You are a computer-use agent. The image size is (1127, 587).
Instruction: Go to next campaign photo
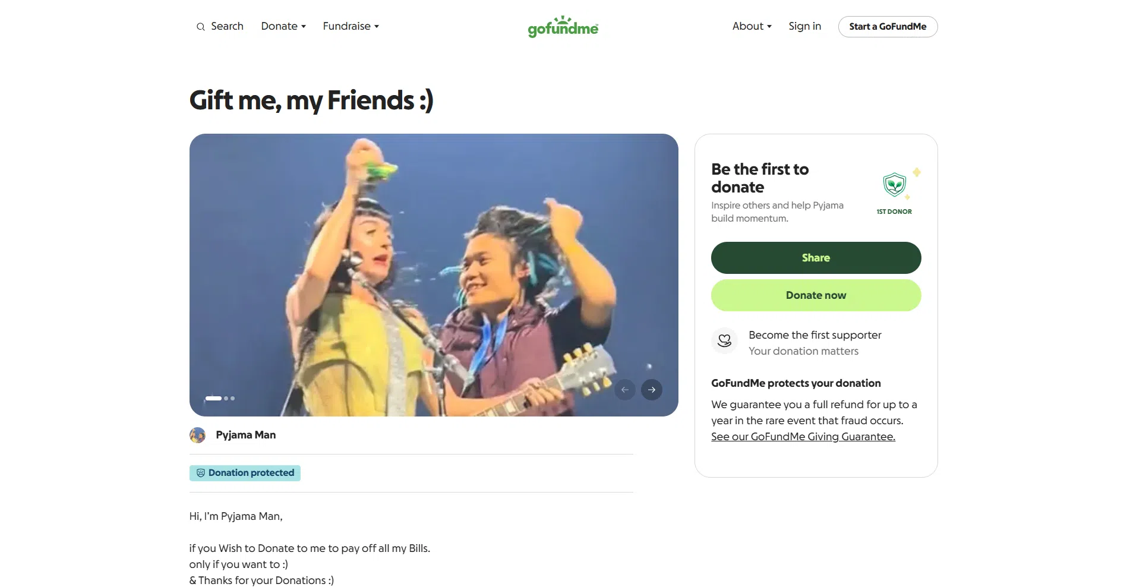tap(652, 390)
